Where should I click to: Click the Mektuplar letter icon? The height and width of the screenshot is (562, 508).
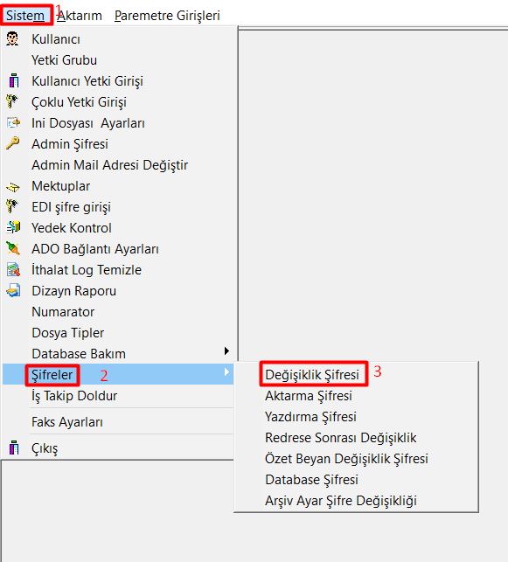click(x=13, y=187)
